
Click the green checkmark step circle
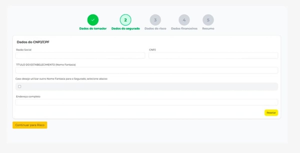click(93, 20)
